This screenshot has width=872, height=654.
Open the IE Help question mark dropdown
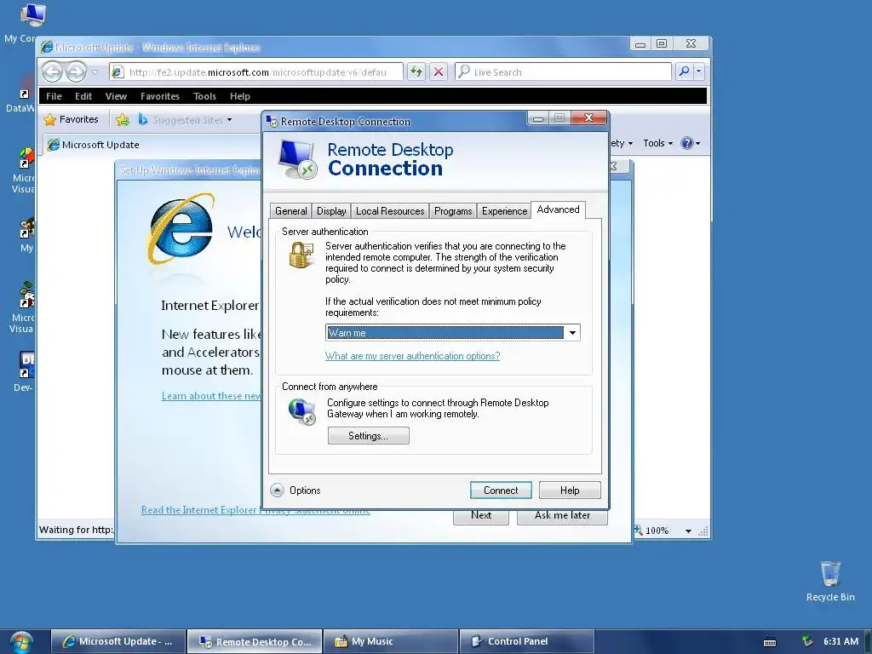point(690,143)
